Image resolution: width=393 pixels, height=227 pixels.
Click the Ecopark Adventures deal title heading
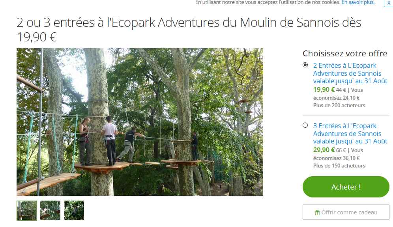click(x=189, y=30)
